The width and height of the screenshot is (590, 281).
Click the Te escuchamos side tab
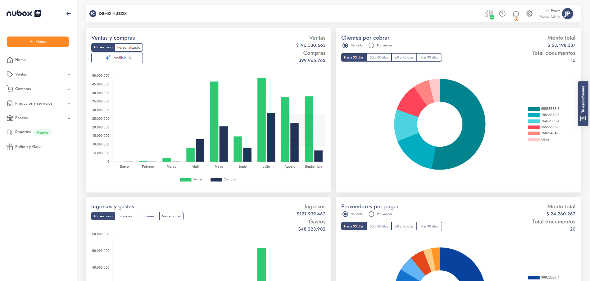tap(583, 104)
